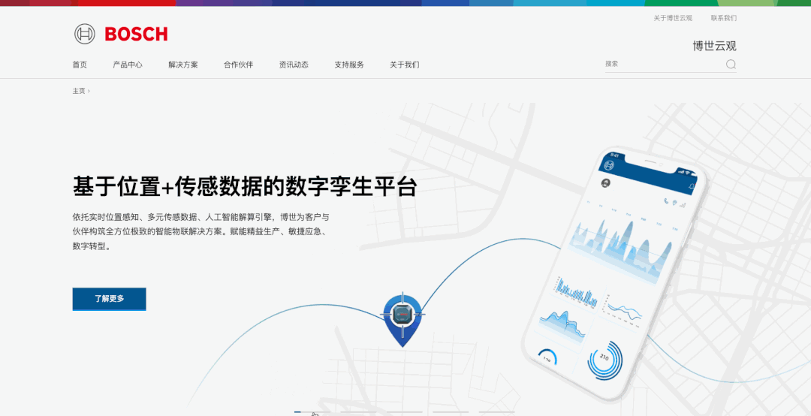Click the blue map location pin
This screenshot has height=416, width=811.
pos(402,318)
